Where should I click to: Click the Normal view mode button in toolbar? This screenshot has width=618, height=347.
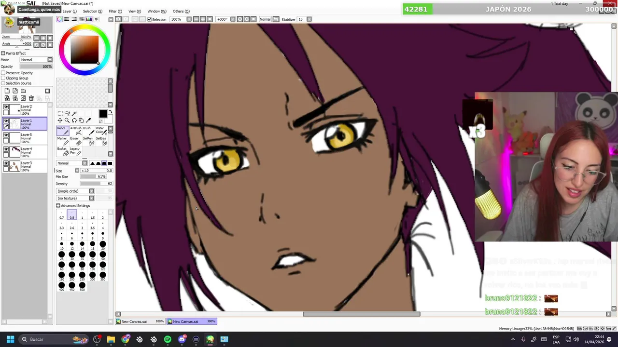pyautogui.click(x=265, y=19)
